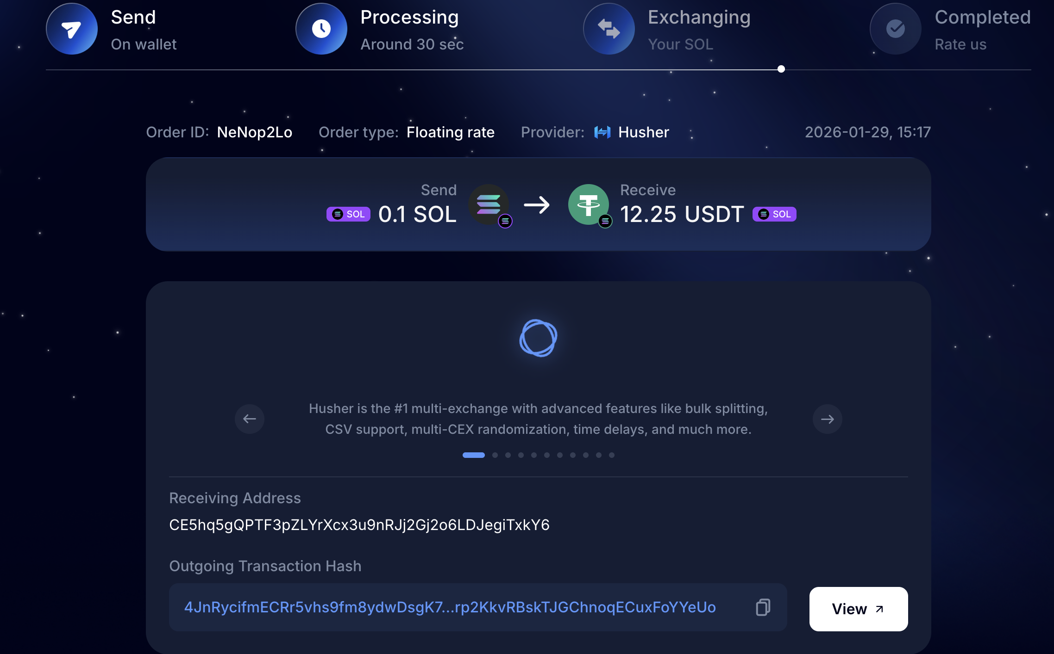The height and width of the screenshot is (654, 1054).
Task: Select the active first carousel indicator
Action: [473, 455]
